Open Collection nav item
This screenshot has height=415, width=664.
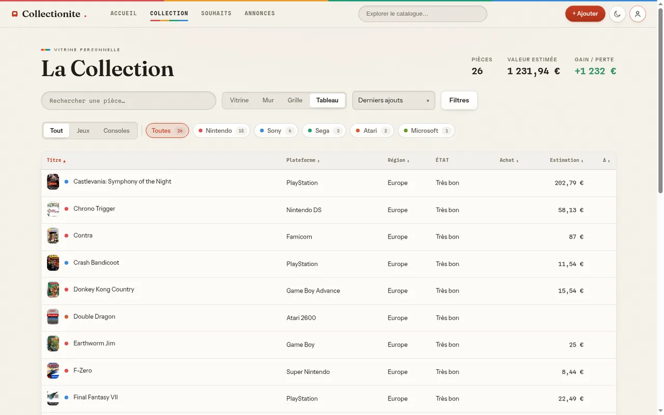click(169, 13)
